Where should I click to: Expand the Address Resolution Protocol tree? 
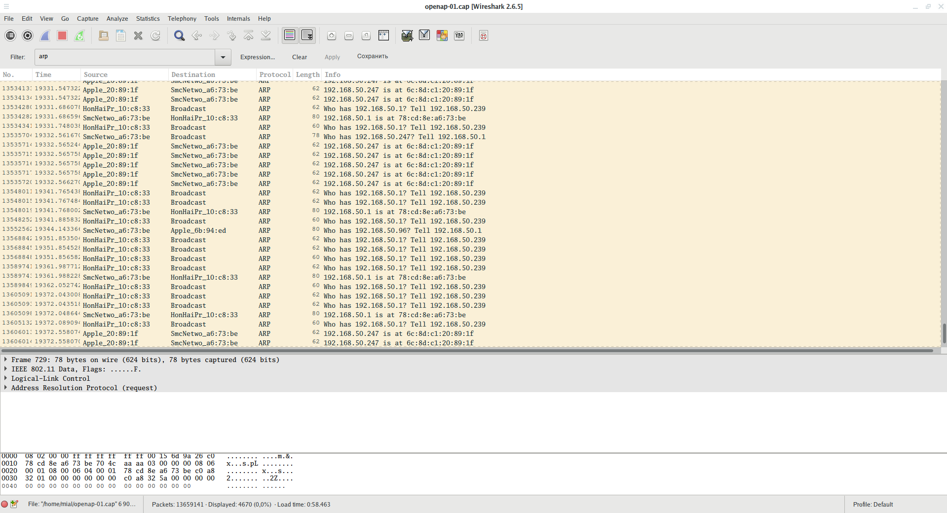5,388
